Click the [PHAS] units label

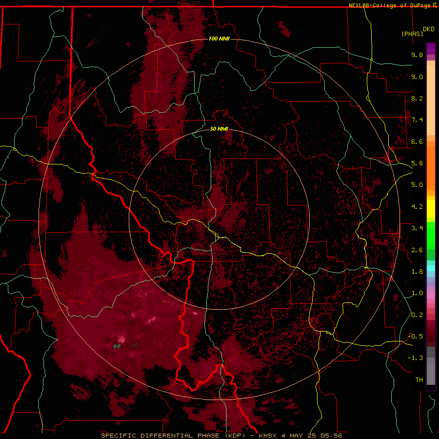(x=412, y=34)
